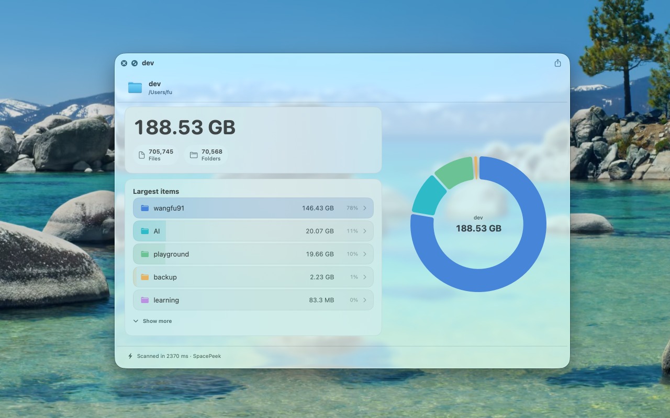
Task: Expand the list with Show more
Action: tap(152, 321)
